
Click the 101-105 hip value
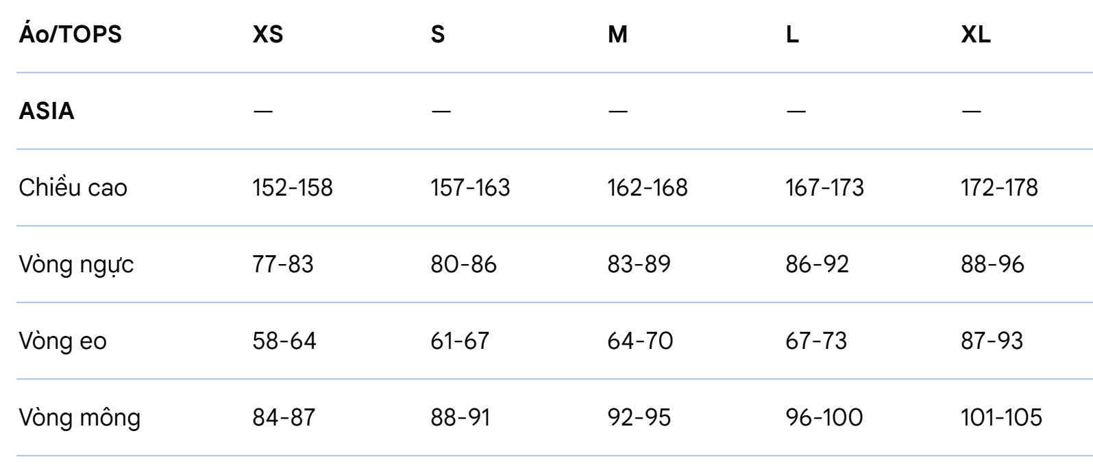pyautogui.click(x=1001, y=417)
